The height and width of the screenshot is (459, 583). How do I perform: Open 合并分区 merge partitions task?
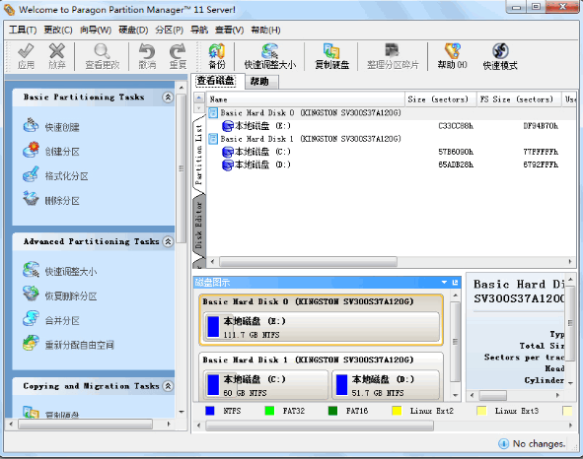[x=51, y=320]
